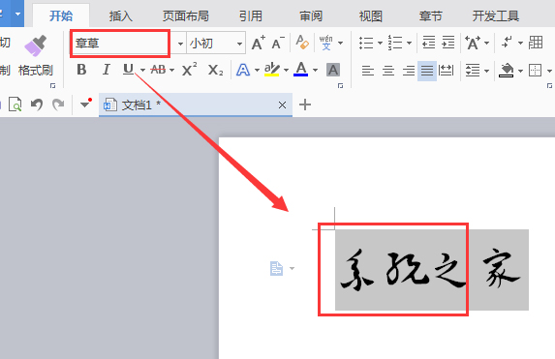The height and width of the screenshot is (359, 555).
Task: Click the print preview icon
Action: 15,105
